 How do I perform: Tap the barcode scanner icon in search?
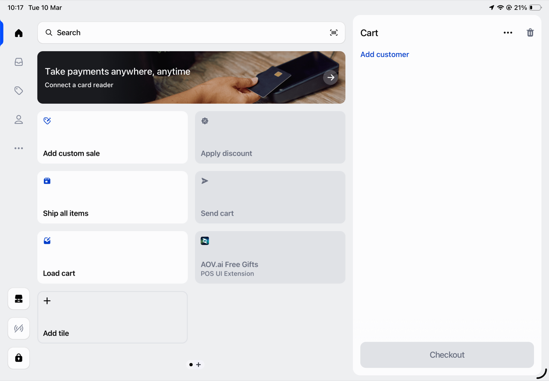coord(334,32)
